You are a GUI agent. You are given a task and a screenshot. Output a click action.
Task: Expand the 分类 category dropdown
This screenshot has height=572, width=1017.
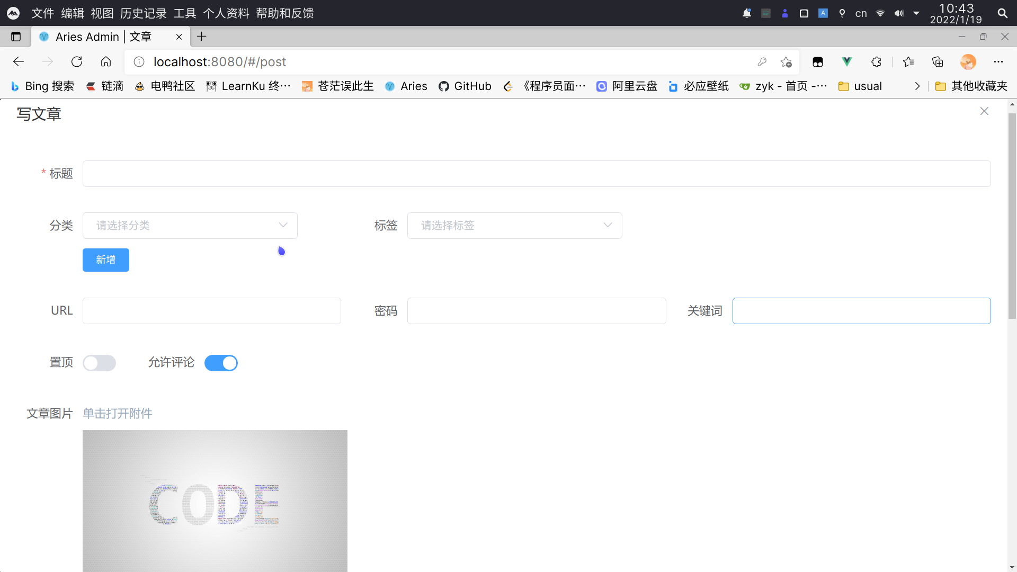190,226
